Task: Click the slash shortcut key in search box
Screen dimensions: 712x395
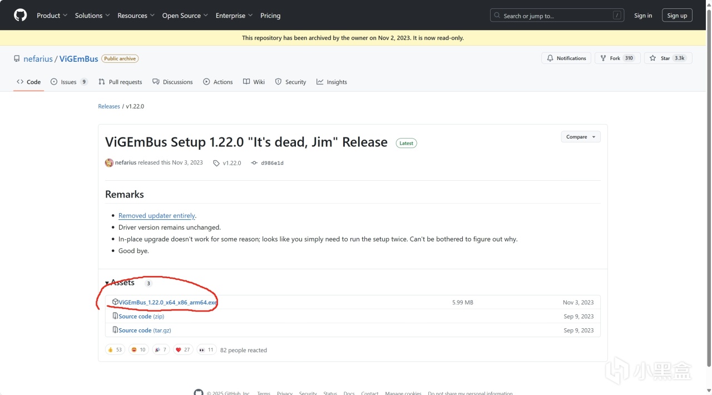Action: point(617,16)
